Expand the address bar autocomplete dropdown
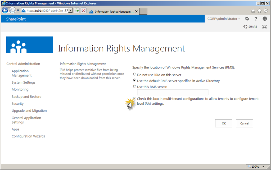 coord(70,11)
